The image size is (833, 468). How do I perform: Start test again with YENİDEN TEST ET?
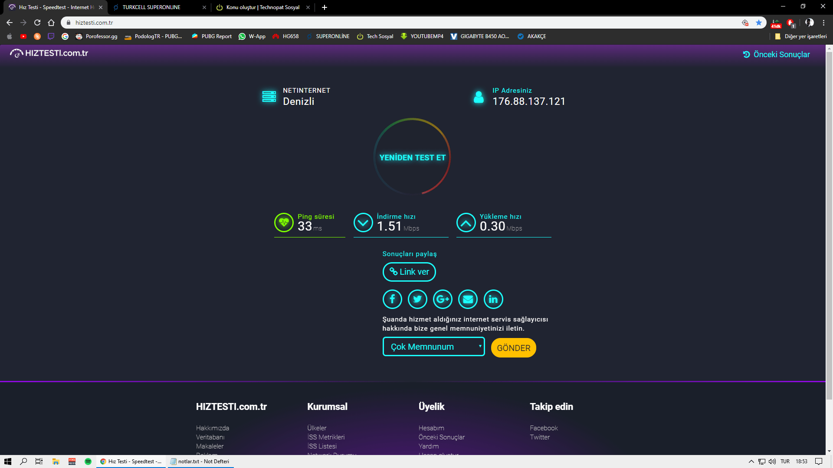pos(412,157)
